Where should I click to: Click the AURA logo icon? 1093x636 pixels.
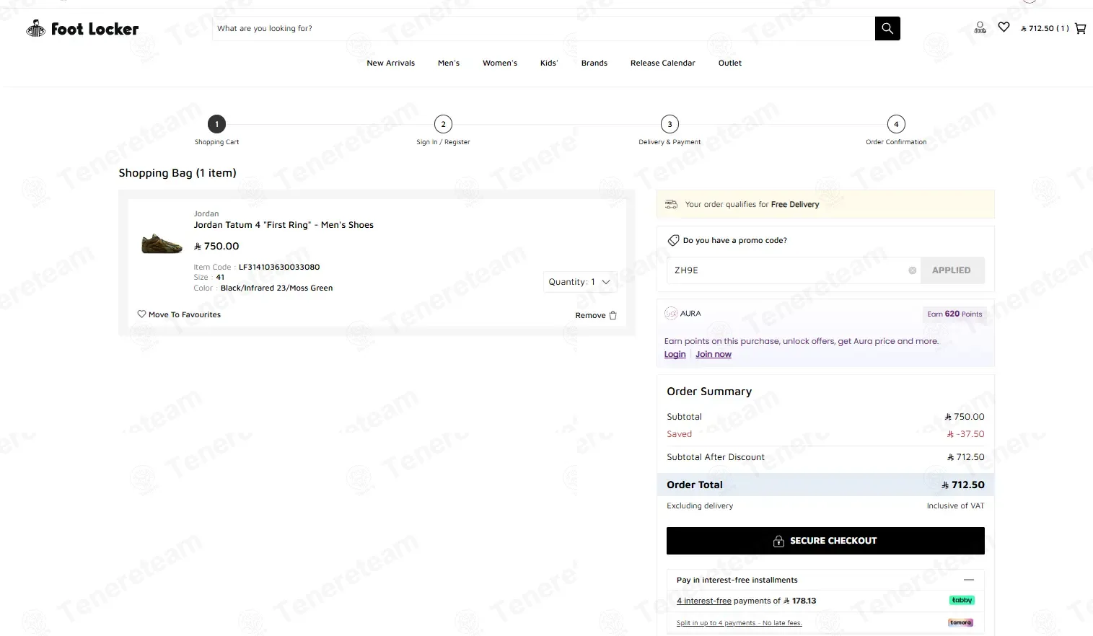pos(671,314)
